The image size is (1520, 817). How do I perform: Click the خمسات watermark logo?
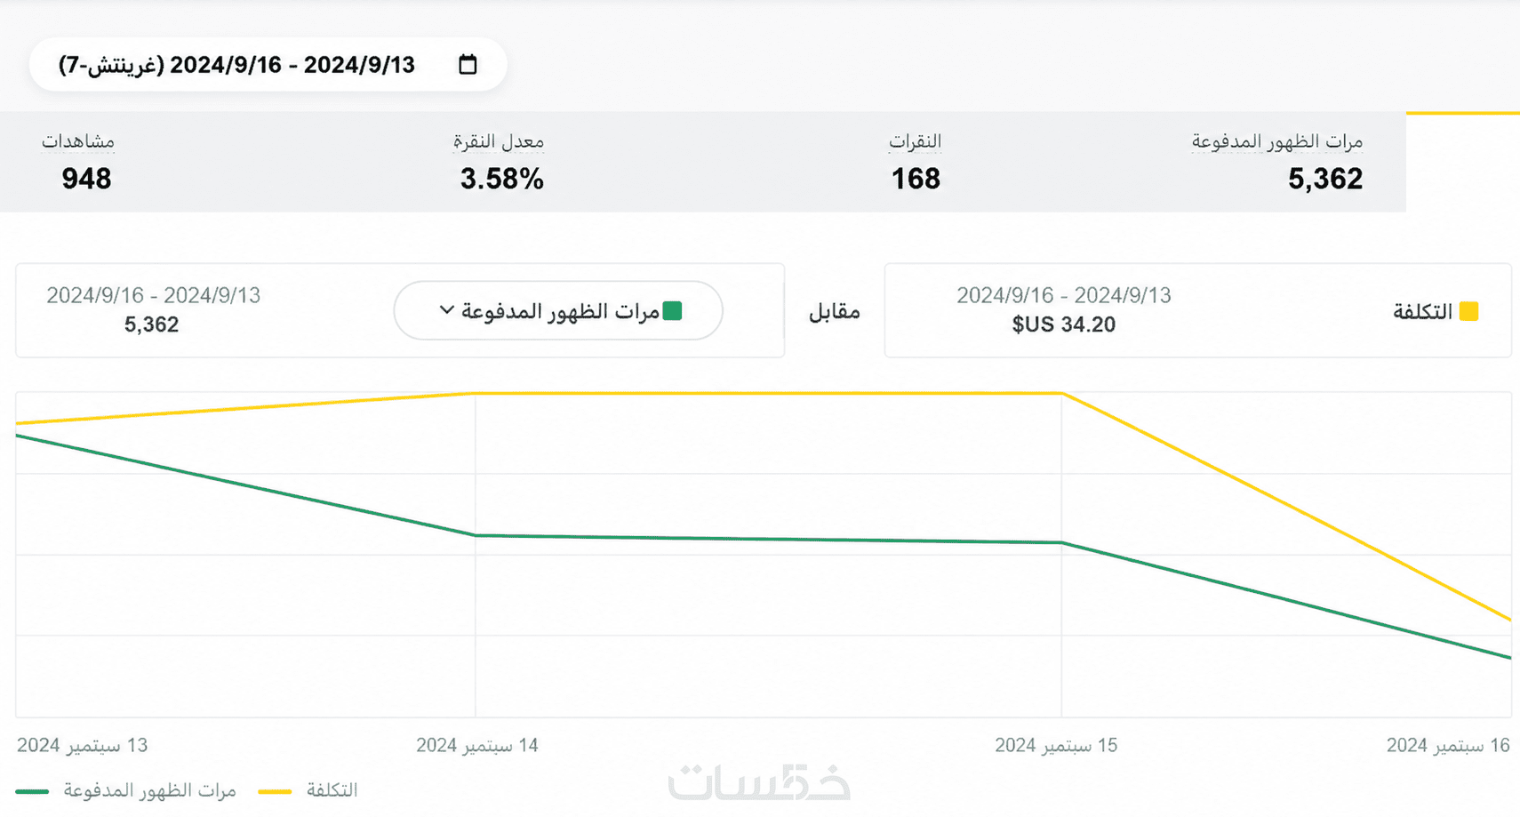tap(760, 782)
